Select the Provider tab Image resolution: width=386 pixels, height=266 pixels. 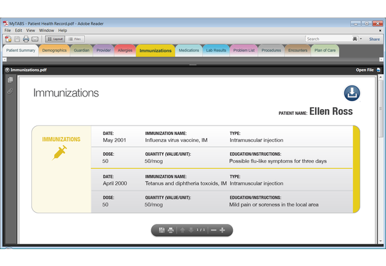[x=104, y=50]
